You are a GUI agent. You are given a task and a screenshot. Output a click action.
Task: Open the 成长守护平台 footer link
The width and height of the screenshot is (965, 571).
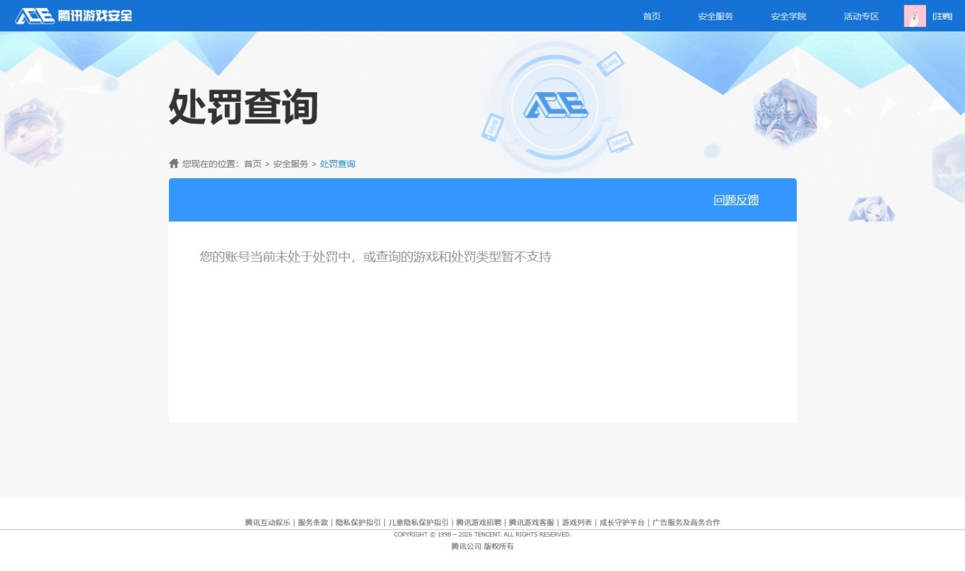tap(622, 523)
